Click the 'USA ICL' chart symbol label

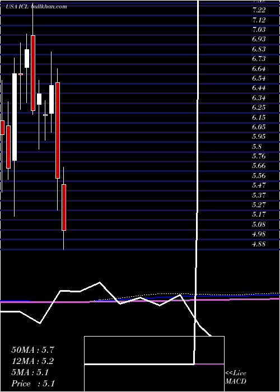tap(17, 7)
